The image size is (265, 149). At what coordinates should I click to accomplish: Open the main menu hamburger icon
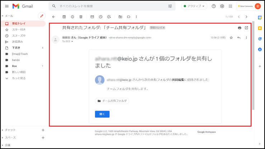pos(6,6)
